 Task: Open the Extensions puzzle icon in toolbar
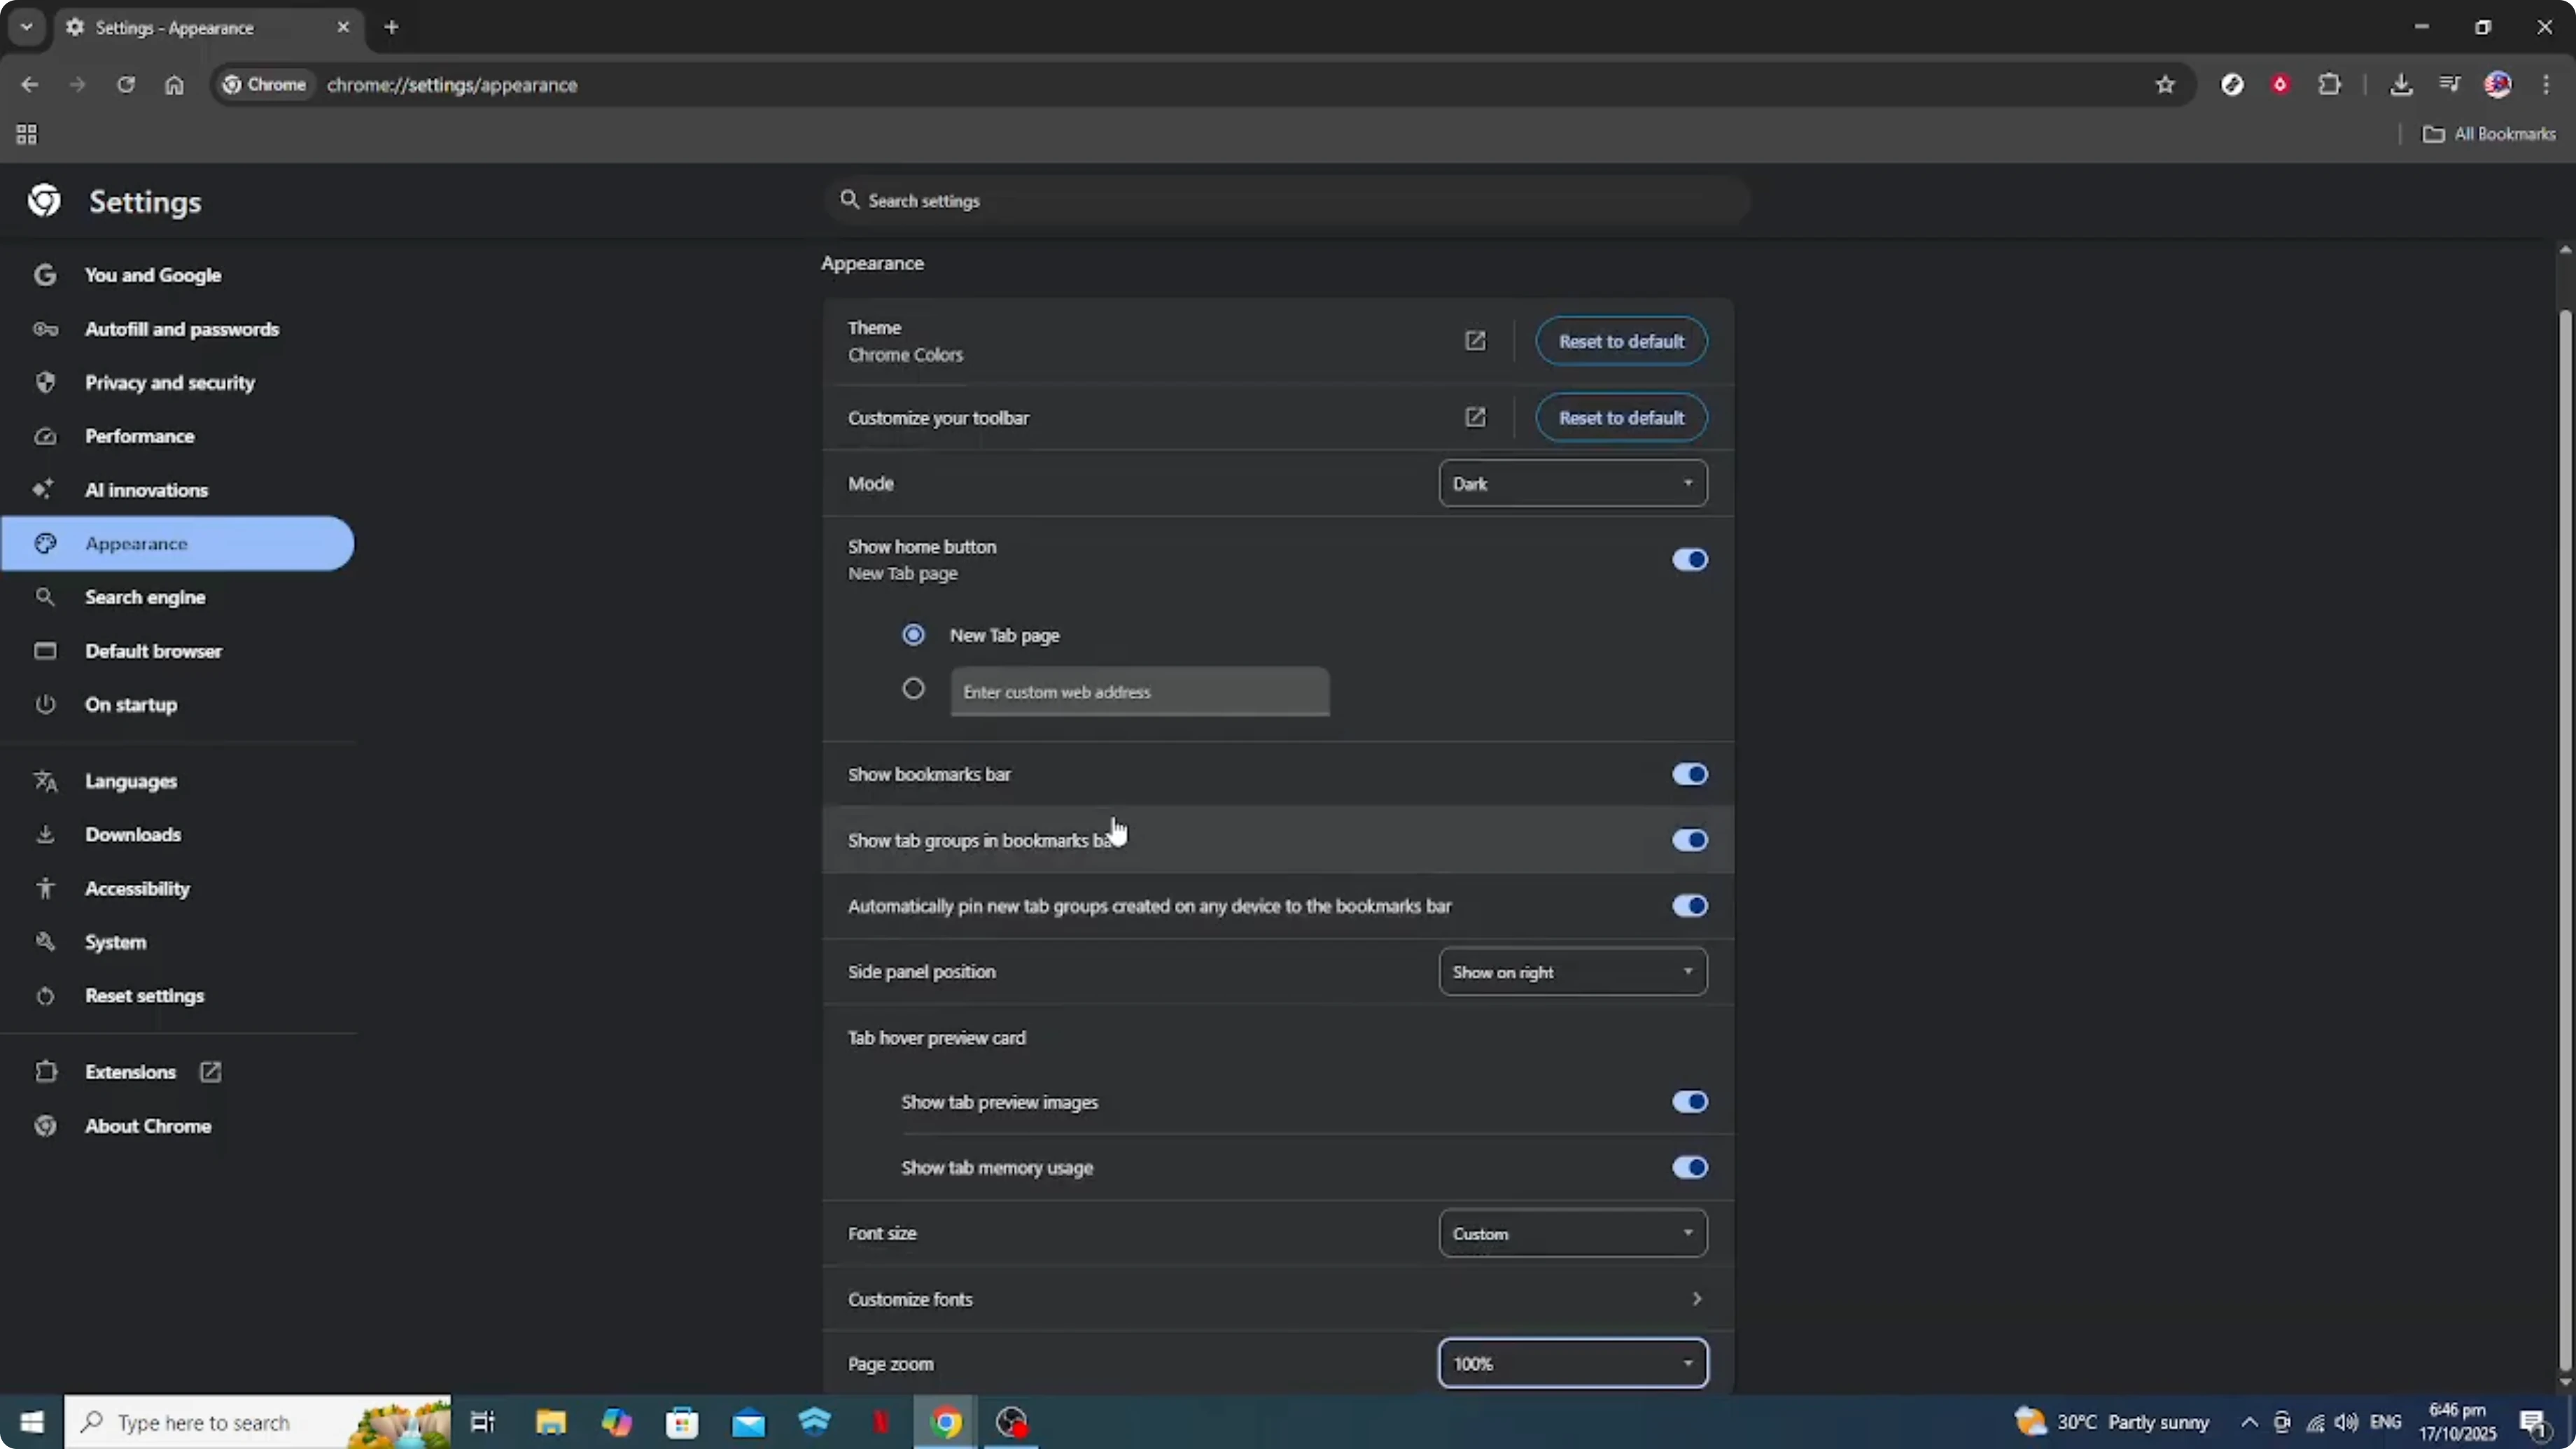tap(2329, 85)
